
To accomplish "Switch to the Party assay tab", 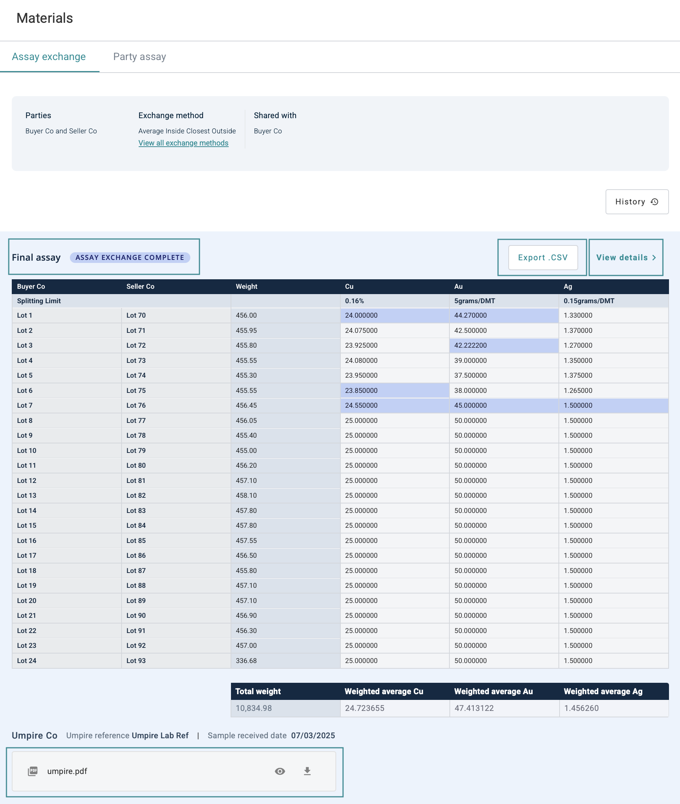I will pyautogui.click(x=139, y=57).
